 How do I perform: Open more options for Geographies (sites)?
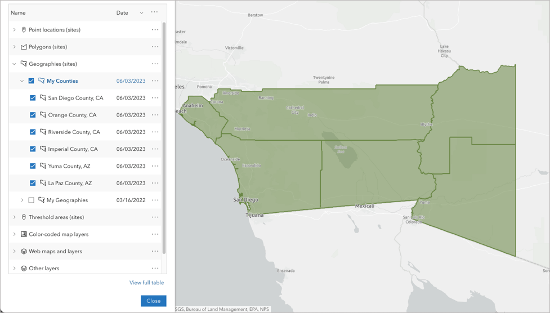click(x=155, y=64)
